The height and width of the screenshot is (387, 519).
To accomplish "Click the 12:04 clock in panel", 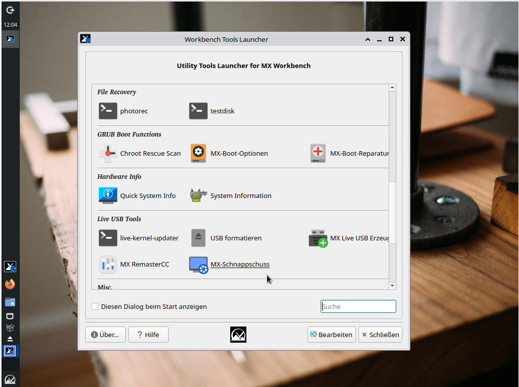I will click(x=10, y=25).
